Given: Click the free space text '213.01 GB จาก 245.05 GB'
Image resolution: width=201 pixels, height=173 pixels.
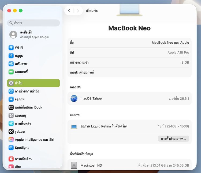Looking at the screenshot, I should pyautogui.click(x=170, y=166).
